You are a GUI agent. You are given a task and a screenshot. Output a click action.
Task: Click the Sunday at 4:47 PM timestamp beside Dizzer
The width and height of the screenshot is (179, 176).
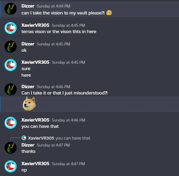(x=53, y=145)
